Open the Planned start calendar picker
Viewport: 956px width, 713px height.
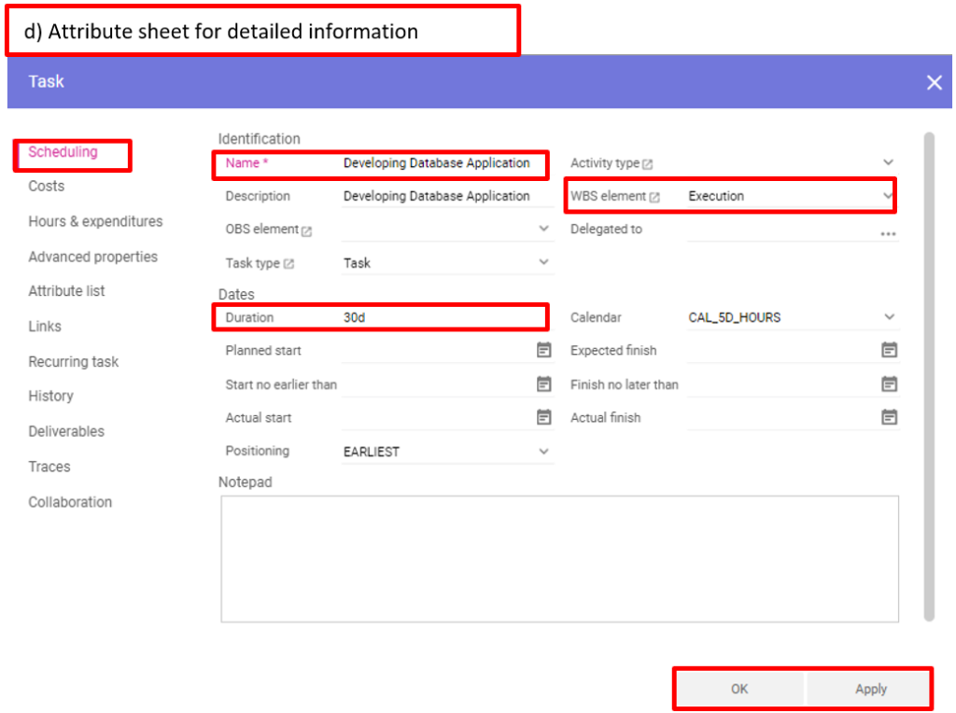click(x=543, y=350)
